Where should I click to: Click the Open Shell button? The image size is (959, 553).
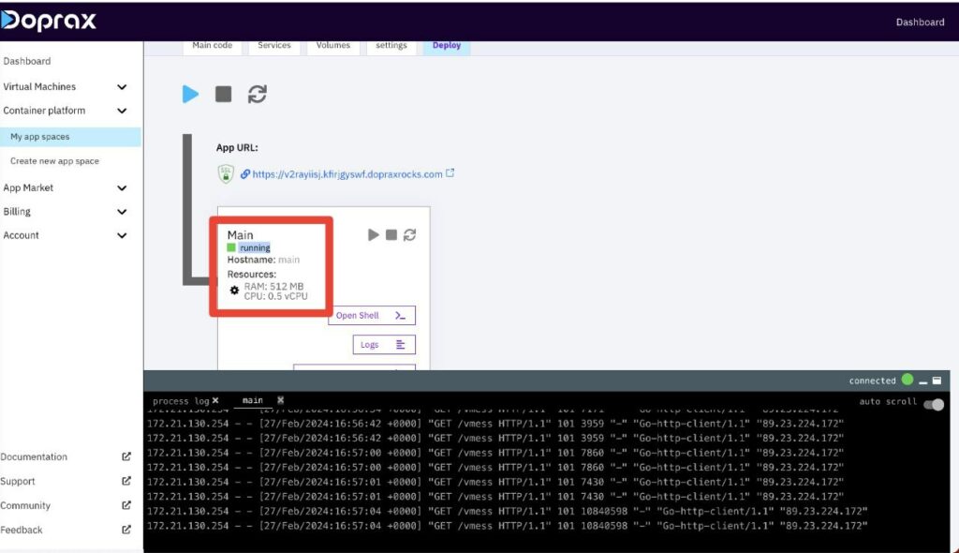[x=371, y=315]
